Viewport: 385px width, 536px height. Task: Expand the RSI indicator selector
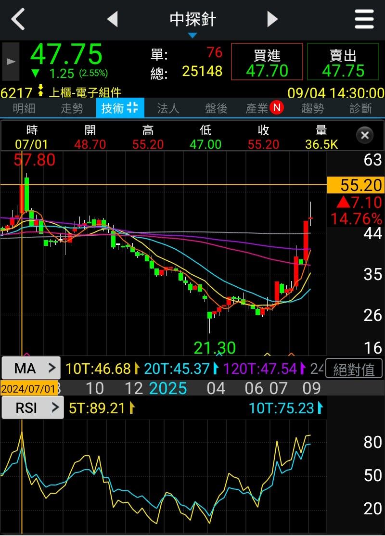(x=32, y=408)
